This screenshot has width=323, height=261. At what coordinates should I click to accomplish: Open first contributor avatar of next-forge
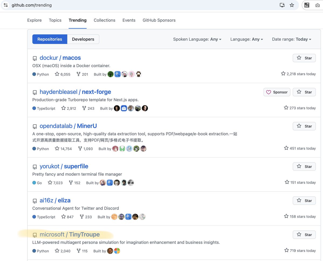click(x=117, y=108)
